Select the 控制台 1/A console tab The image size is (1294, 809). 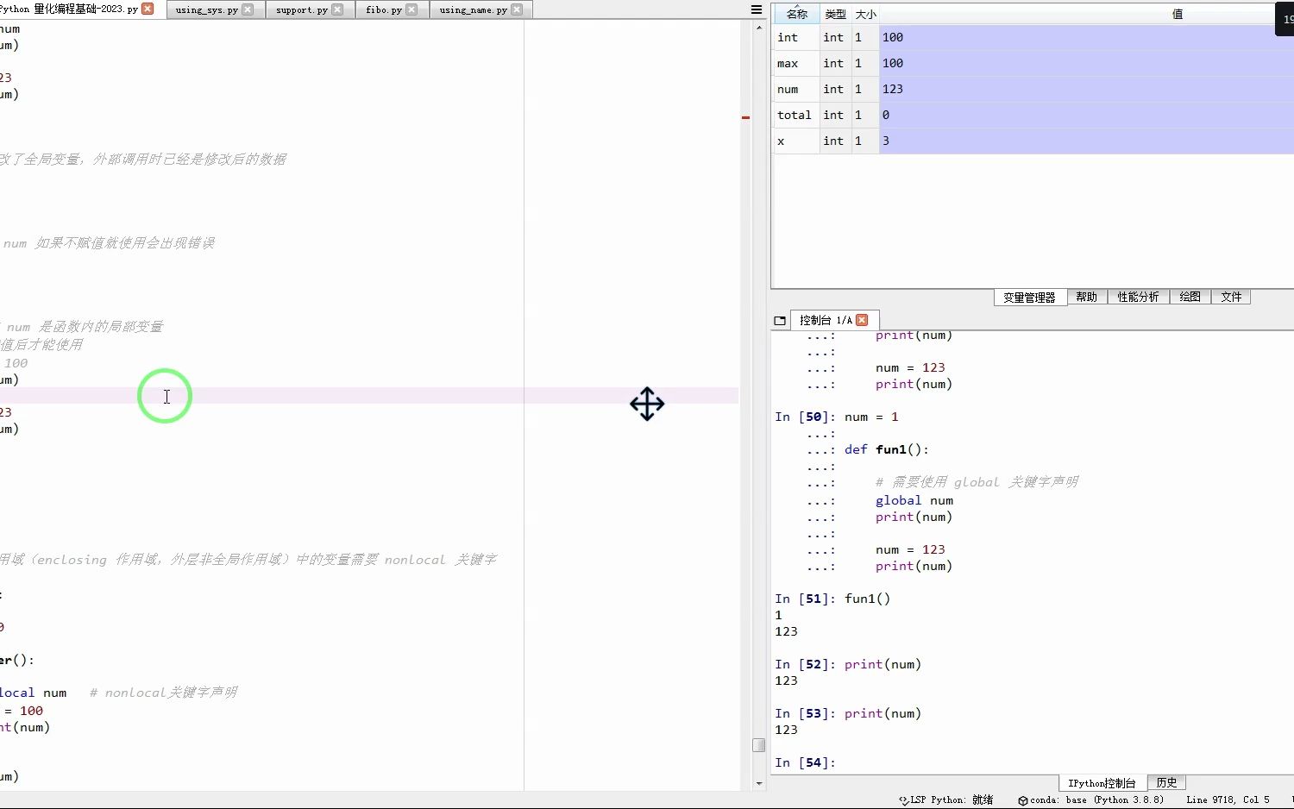tap(825, 320)
